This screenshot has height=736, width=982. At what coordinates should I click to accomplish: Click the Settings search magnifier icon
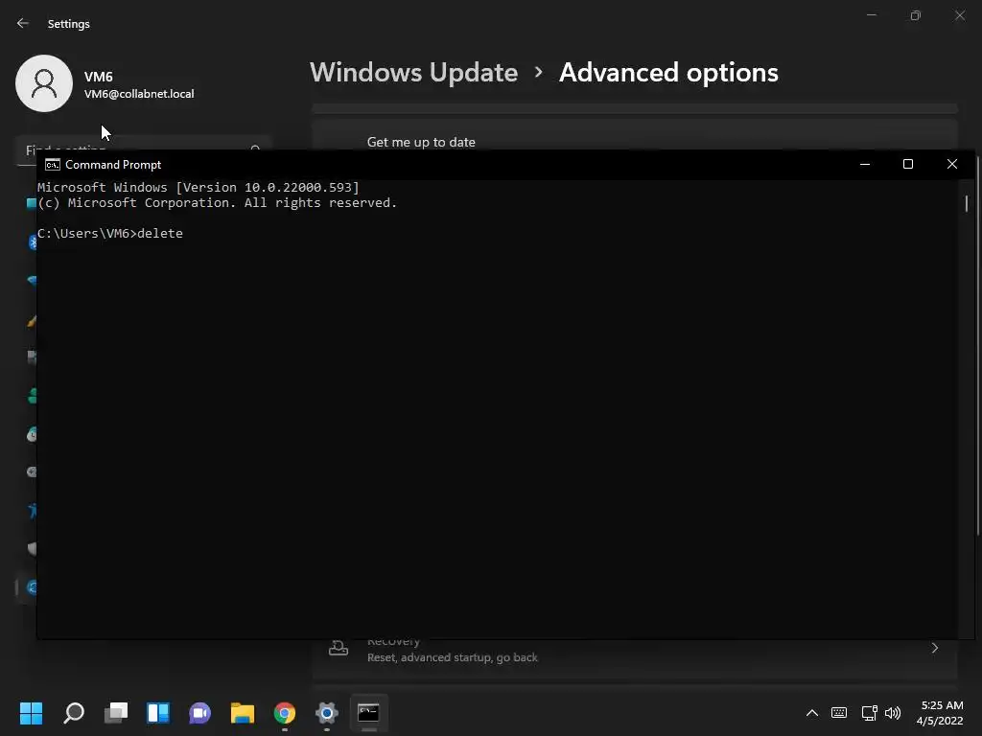tap(255, 149)
